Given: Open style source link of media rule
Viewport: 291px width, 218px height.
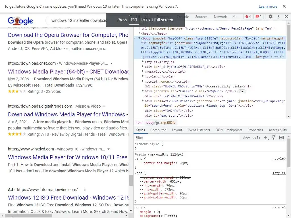Looking at the screenshot, I should pos(279,158).
